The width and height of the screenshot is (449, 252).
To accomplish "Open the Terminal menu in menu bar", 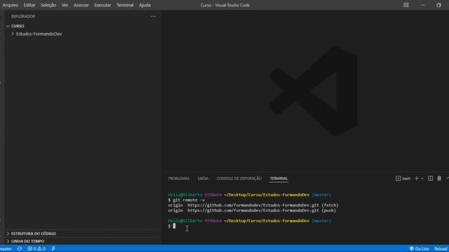I will click(125, 5).
